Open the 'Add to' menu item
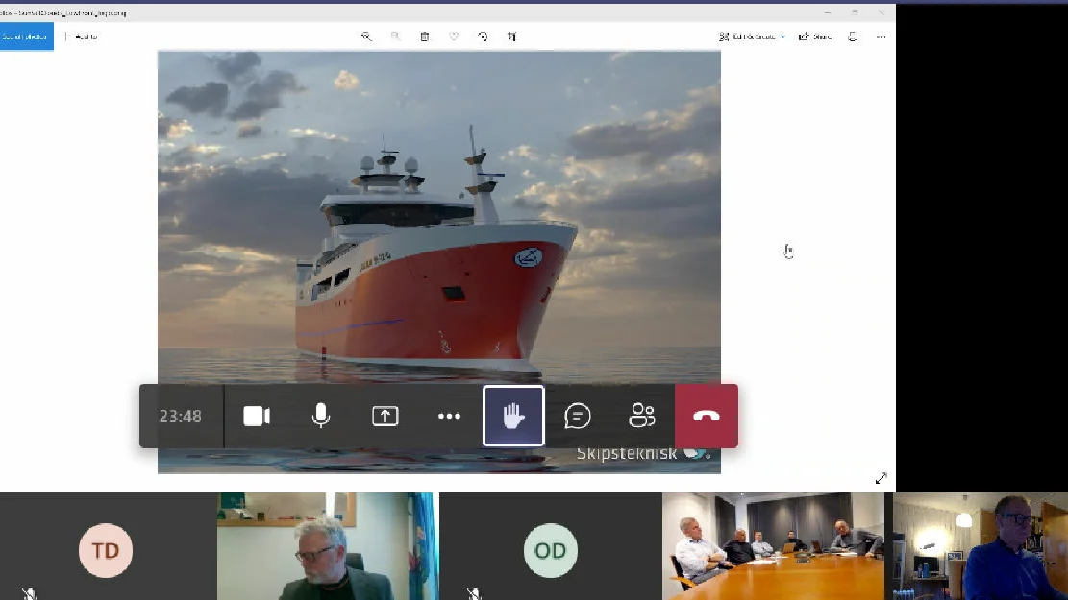 click(x=80, y=36)
